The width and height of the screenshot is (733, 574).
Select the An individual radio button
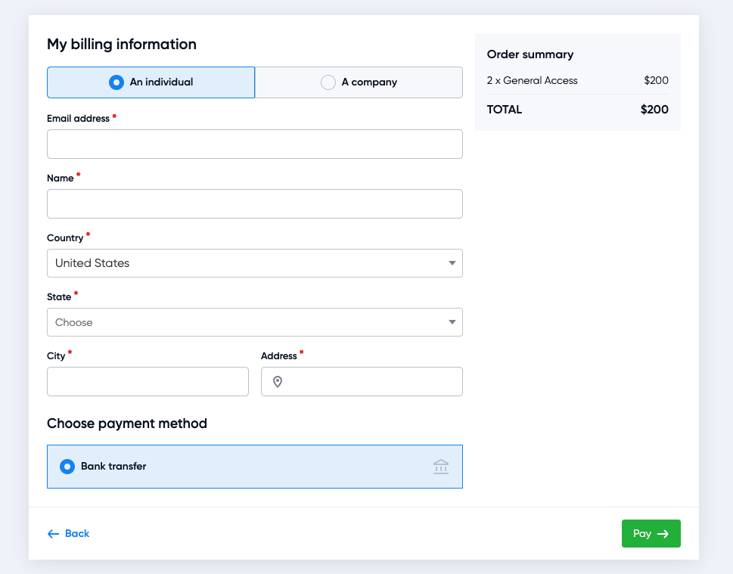click(x=116, y=82)
